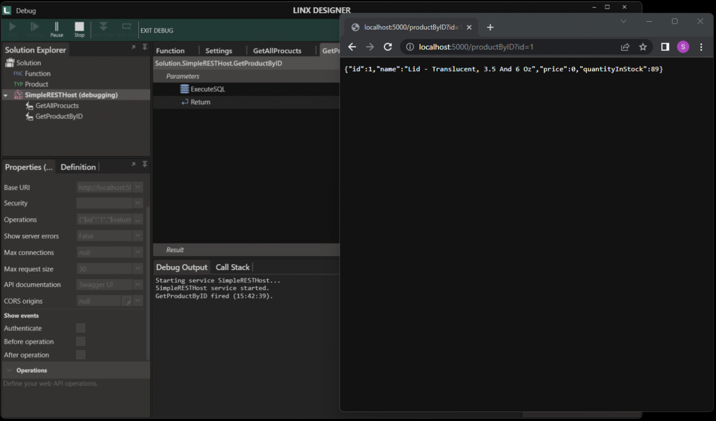
Task: Expand the Show server errors dropdown
Action: click(138, 236)
